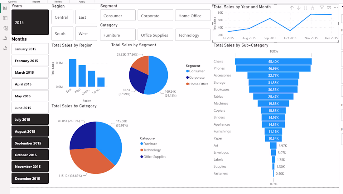Choose the Technology category slicer button
This screenshot has height=194, width=343.
point(193,35)
